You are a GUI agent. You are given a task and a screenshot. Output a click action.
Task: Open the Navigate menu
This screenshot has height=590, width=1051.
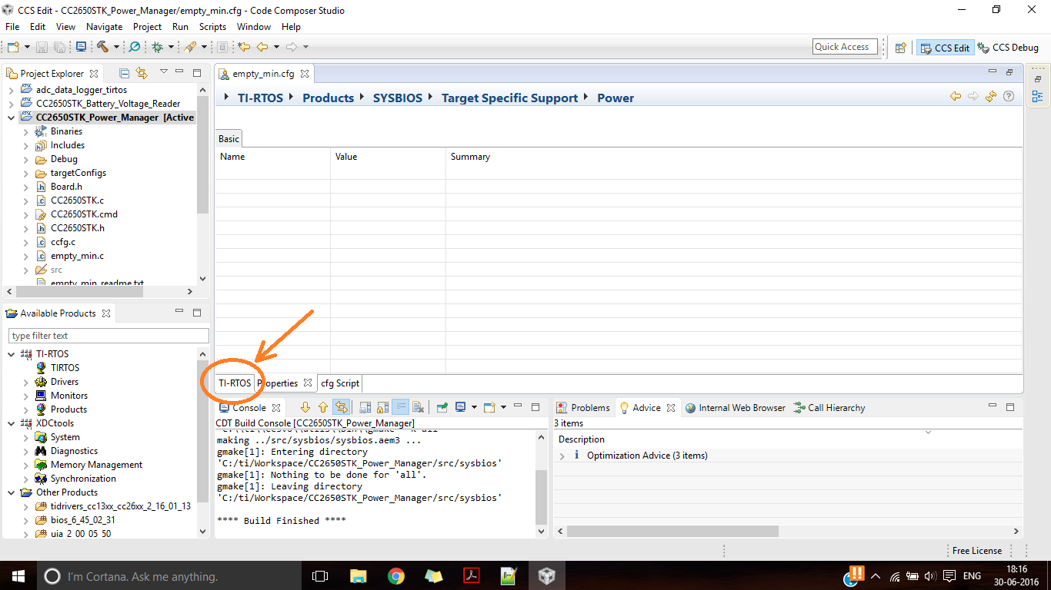point(104,26)
